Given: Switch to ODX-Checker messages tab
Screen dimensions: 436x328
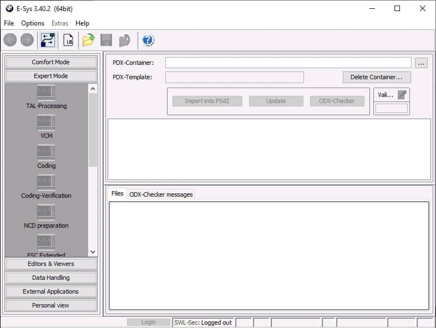Looking at the screenshot, I should click(x=161, y=194).
